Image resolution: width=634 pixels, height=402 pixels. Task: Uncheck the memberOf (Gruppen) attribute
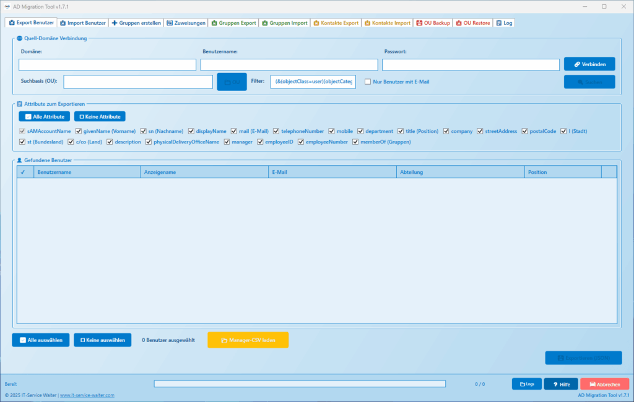coord(355,142)
